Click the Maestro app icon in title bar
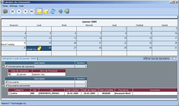 2,2
